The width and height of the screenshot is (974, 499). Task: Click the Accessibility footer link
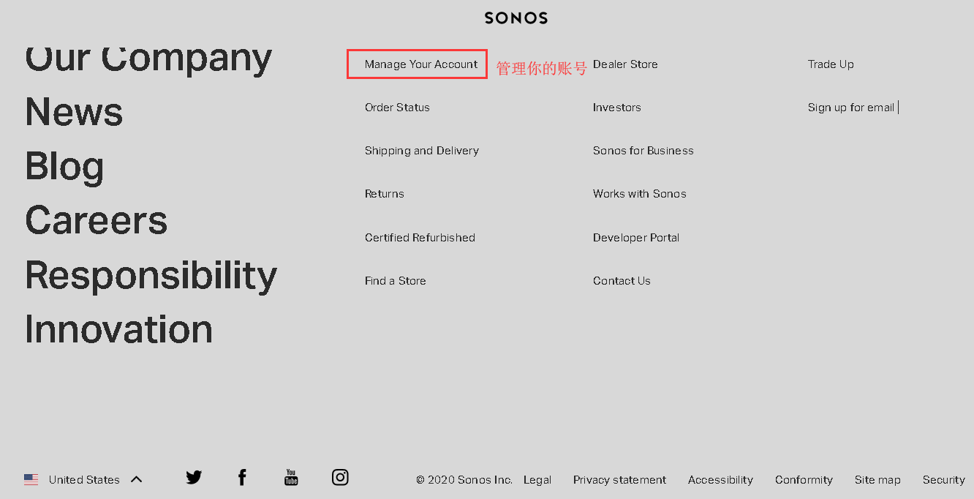[720, 480]
